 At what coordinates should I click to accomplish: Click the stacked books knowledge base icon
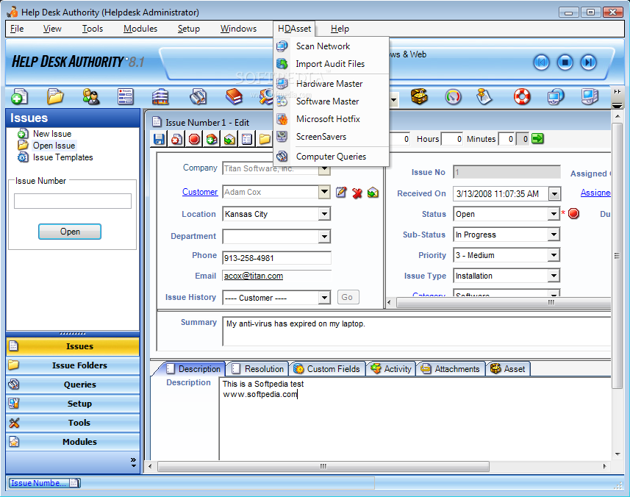(x=234, y=96)
